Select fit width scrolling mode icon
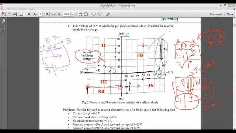 (x=80, y=14)
